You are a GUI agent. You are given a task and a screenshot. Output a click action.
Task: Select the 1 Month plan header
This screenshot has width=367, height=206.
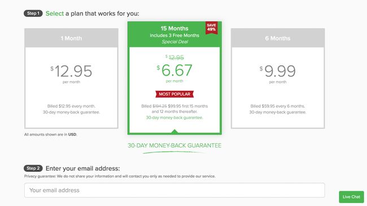click(x=71, y=38)
